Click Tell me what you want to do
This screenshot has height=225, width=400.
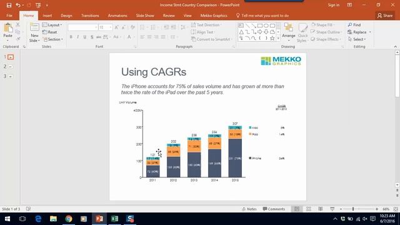pyautogui.click(x=262, y=16)
